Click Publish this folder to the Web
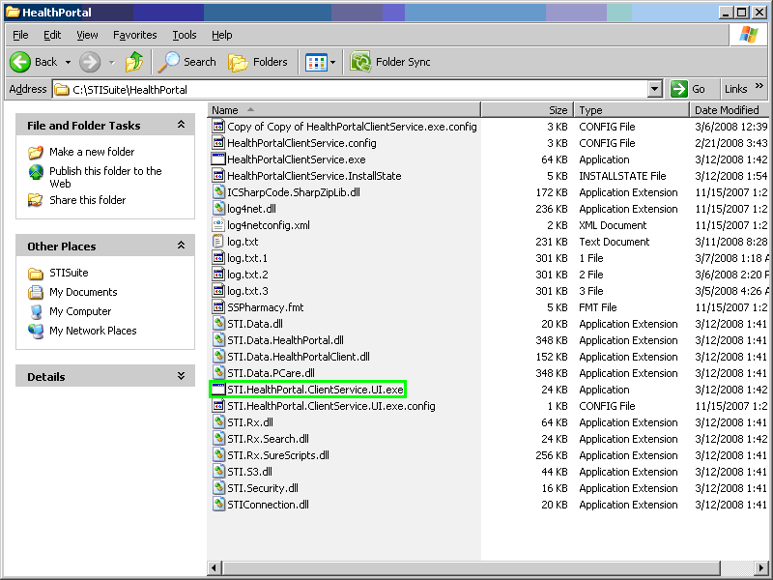This screenshot has width=773, height=580. click(x=105, y=177)
